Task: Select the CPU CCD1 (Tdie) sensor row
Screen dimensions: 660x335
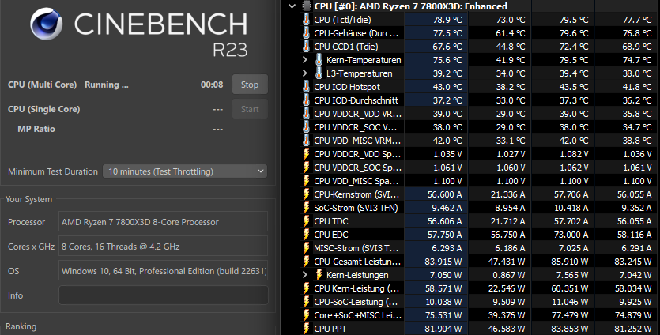Action: click(480, 47)
